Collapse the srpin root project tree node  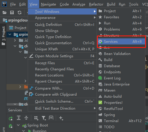point(10,34)
